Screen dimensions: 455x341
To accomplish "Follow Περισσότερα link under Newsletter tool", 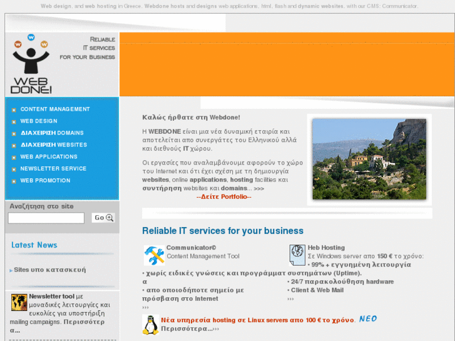I will click(x=57, y=326).
